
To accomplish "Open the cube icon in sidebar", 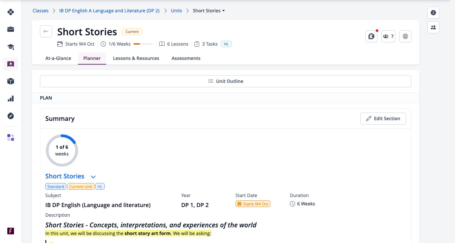I will [x=11, y=81].
